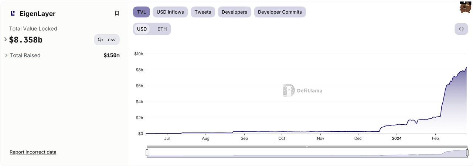Click the user avatar in corner
The image size is (473, 166).
[466, 7]
